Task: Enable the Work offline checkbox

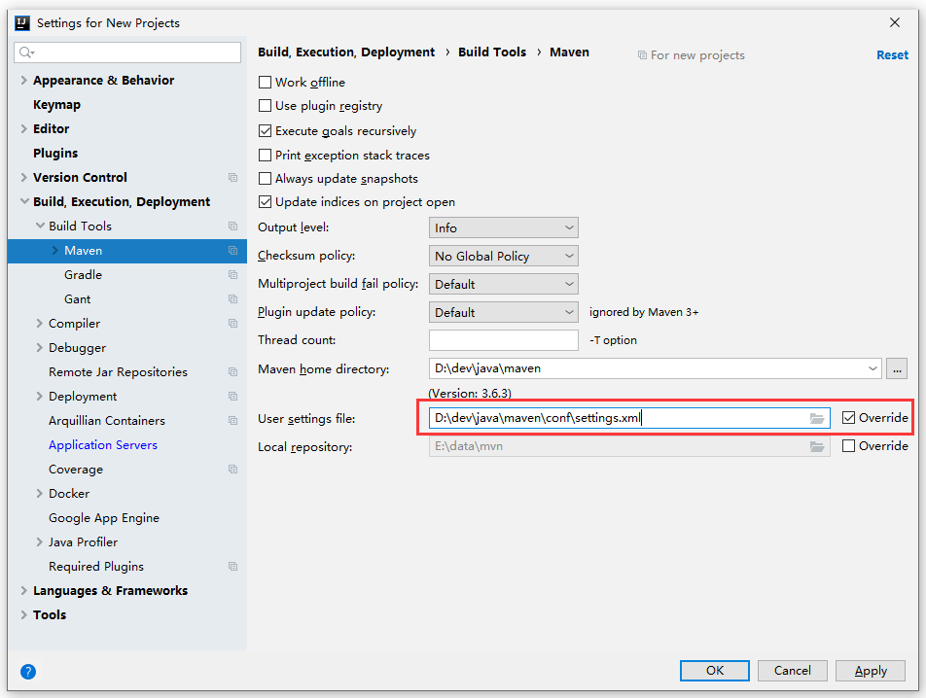Action: [266, 83]
